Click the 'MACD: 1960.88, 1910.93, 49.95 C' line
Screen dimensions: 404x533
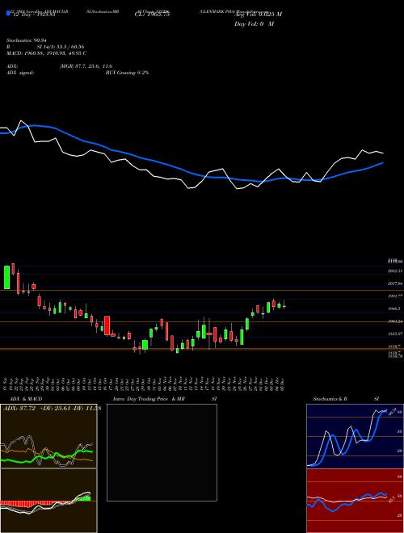(x=46, y=53)
